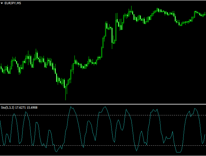Click the stochastic line's left starting point
The image size is (206, 156).
pos(0,121)
